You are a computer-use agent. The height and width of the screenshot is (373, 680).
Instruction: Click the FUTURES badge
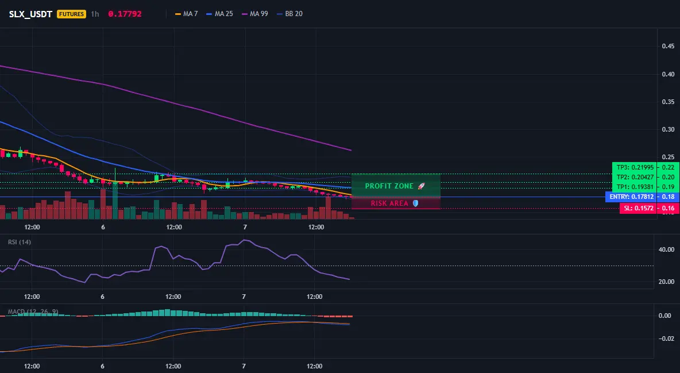tap(72, 14)
